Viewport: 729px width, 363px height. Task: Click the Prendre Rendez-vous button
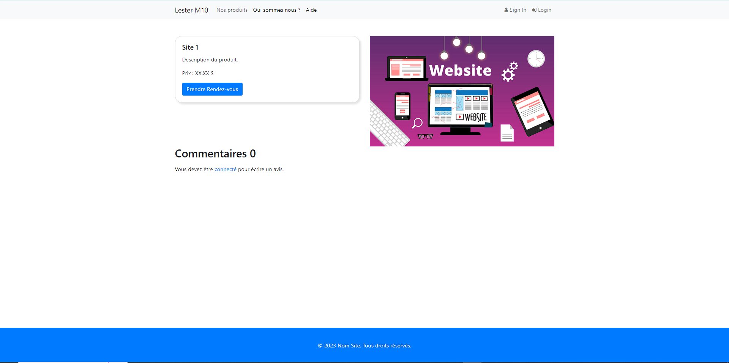(x=212, y=89)
